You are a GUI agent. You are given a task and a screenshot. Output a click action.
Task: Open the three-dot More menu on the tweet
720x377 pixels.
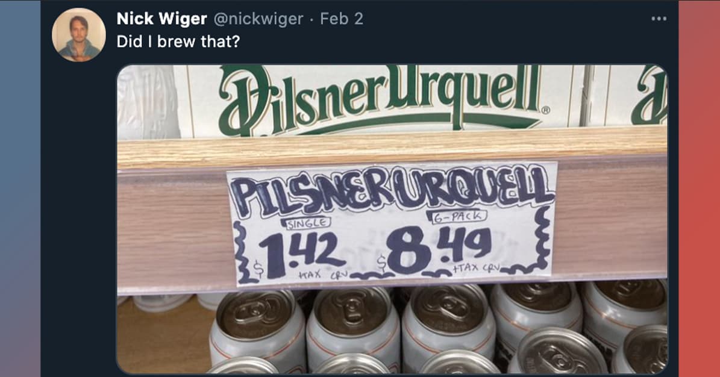(659, 19)
